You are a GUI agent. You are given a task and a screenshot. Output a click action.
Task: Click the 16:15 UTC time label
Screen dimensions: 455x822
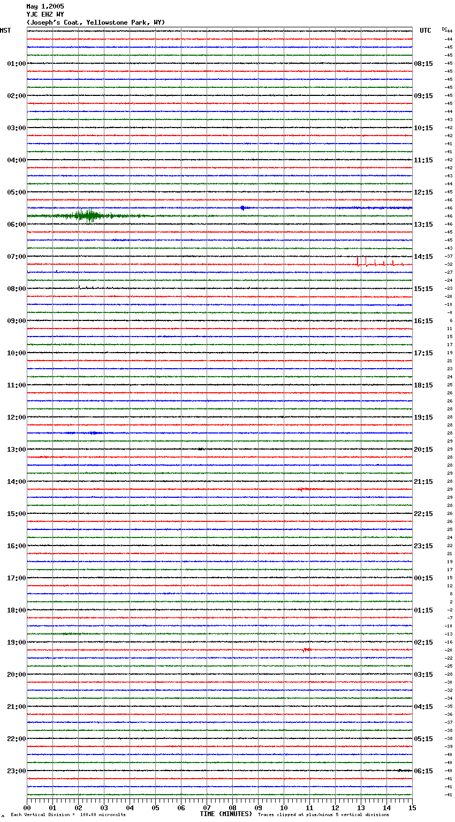(423, 321)
